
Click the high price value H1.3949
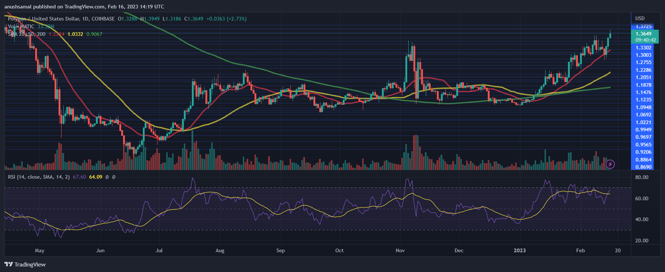click(x=150, y=19)
